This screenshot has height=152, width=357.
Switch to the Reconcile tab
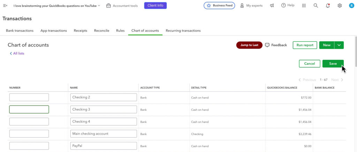pyautogui.click(x=101, y=31)
